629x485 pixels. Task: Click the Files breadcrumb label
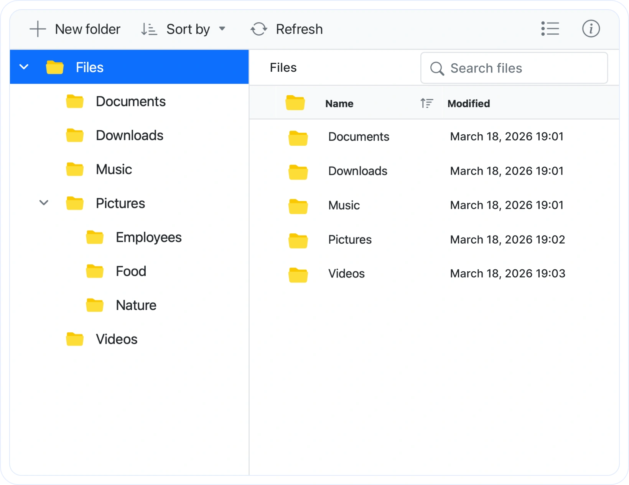(x=283, y=68)
